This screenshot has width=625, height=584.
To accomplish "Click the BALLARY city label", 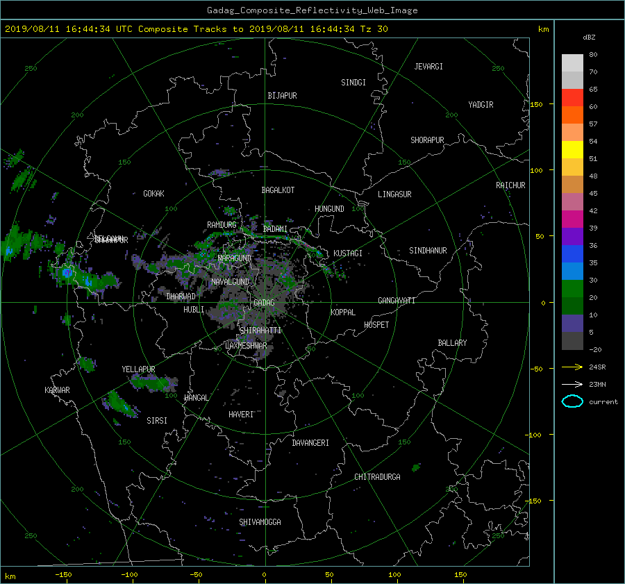I will (452, 343).
